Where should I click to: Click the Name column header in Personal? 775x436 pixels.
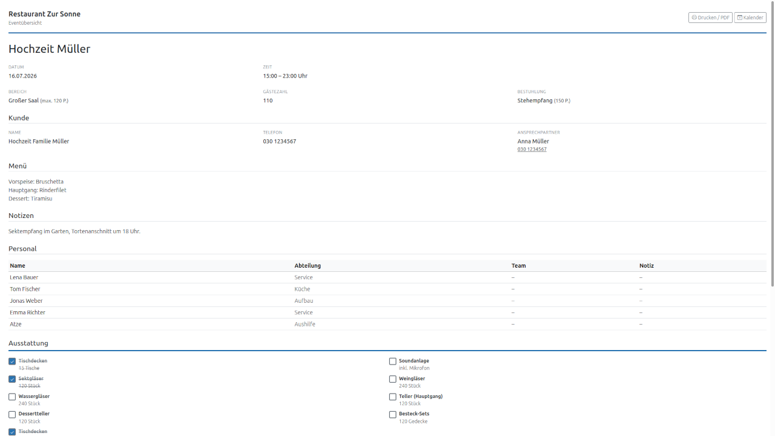[x=18, y=266]
